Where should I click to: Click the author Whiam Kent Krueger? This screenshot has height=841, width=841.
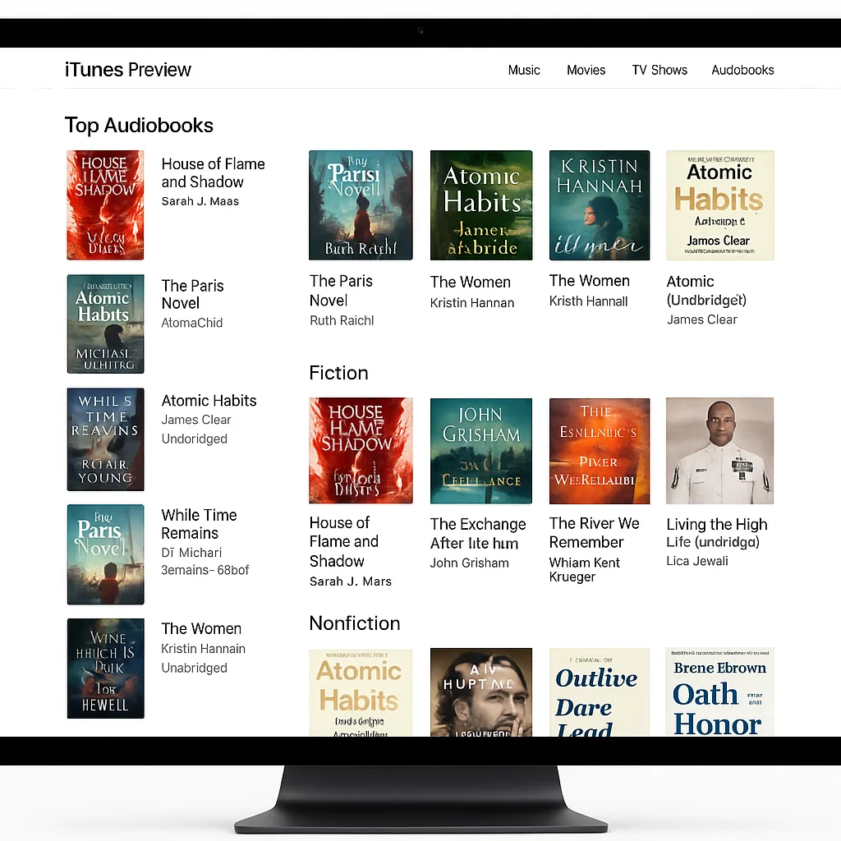tap(584, 569)
